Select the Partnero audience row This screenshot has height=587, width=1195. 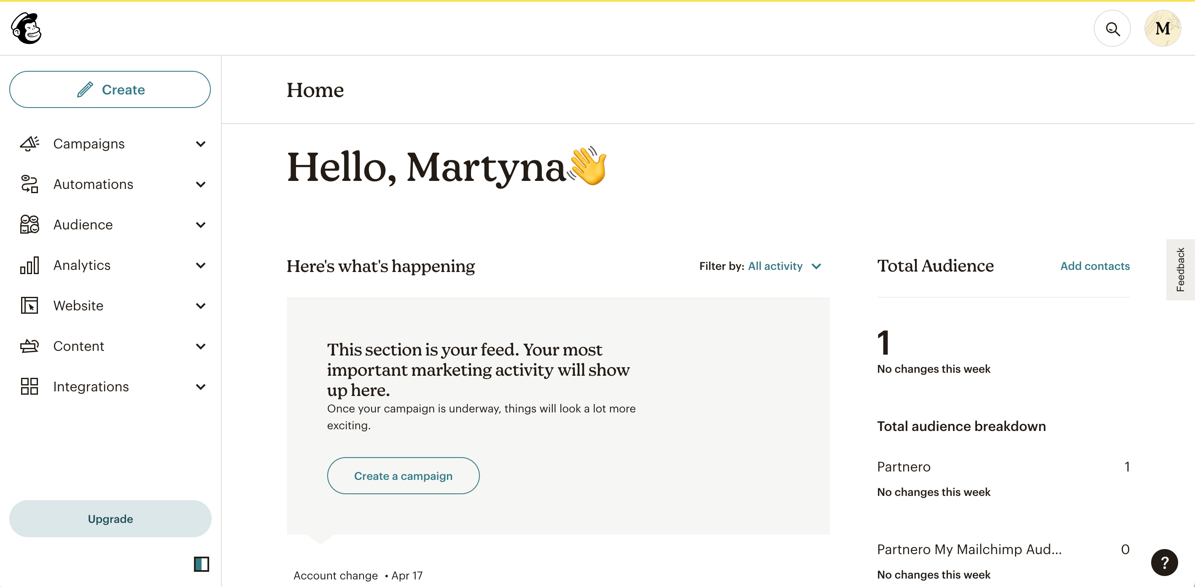click(1003, 467)
